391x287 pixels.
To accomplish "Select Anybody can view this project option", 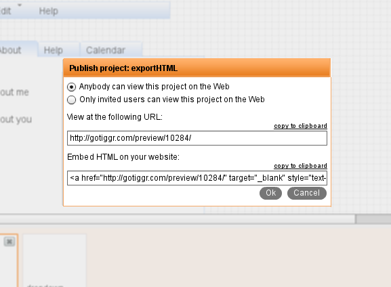I will tap(72, 87).
